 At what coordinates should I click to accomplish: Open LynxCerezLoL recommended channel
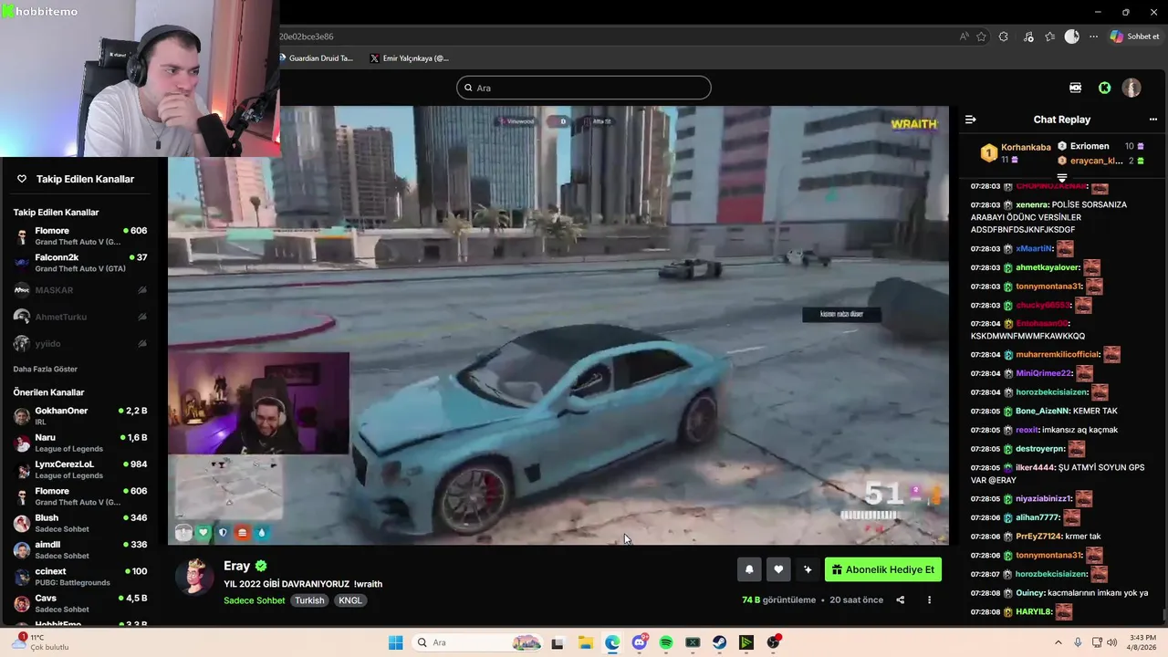(x=80, y=469)
